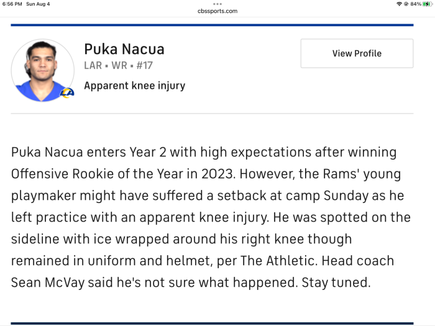Open Puka Nacua's headshot photo
Image resolution: width=435 pixels, height=326 pixels.
pyautogui.click(x=42, y=70)
